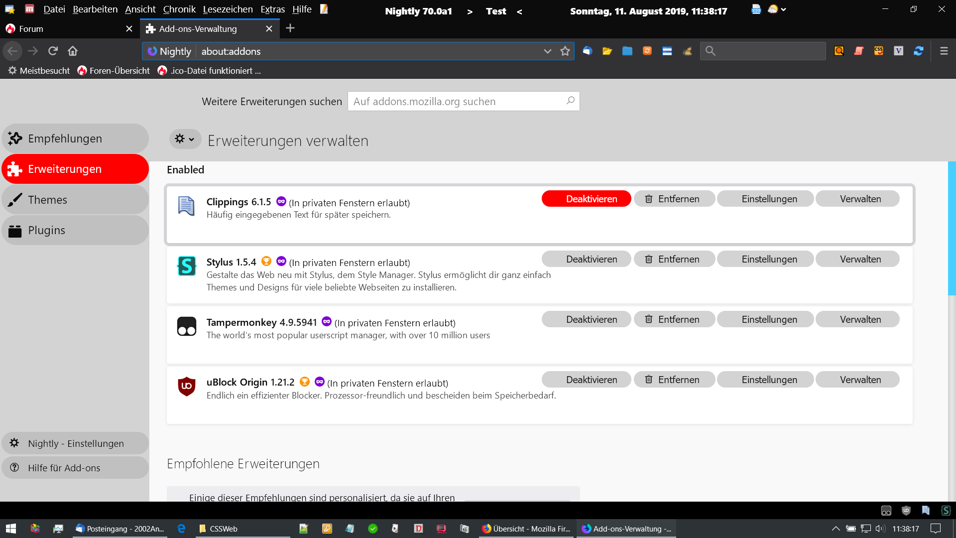The image size is (956, 538).
Task: Deactivate the Clippings extension
Action: click(x=586, y=199)
